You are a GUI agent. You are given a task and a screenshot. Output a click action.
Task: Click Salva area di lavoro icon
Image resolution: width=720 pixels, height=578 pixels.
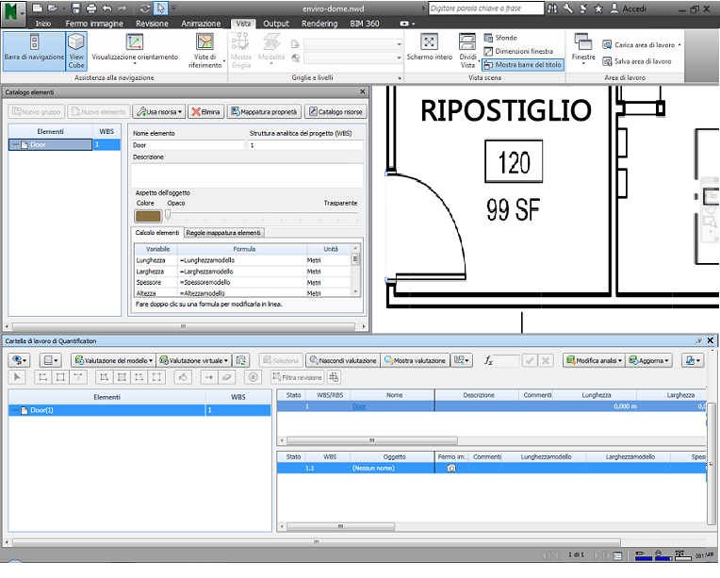click(608, 61)
